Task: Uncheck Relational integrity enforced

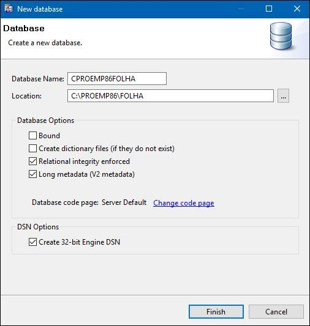Action: 32,161
